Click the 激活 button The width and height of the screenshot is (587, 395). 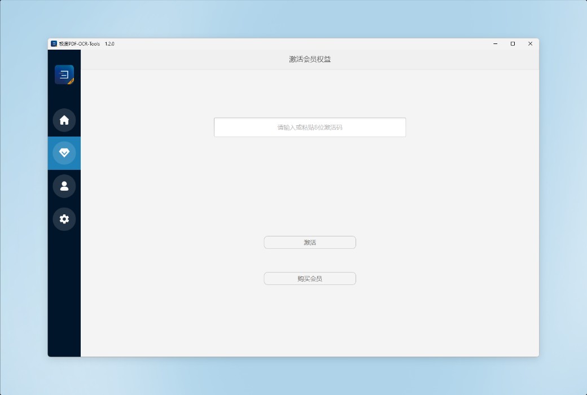[x=310, y=242]
